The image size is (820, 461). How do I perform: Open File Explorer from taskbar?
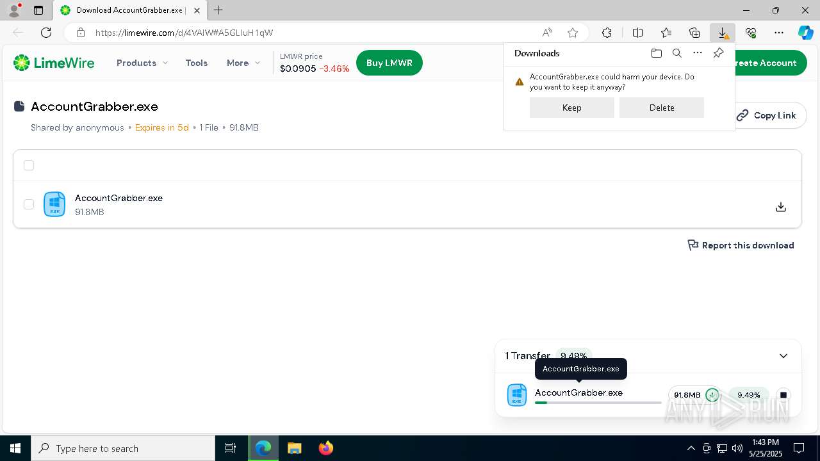(x=294, y=448)
